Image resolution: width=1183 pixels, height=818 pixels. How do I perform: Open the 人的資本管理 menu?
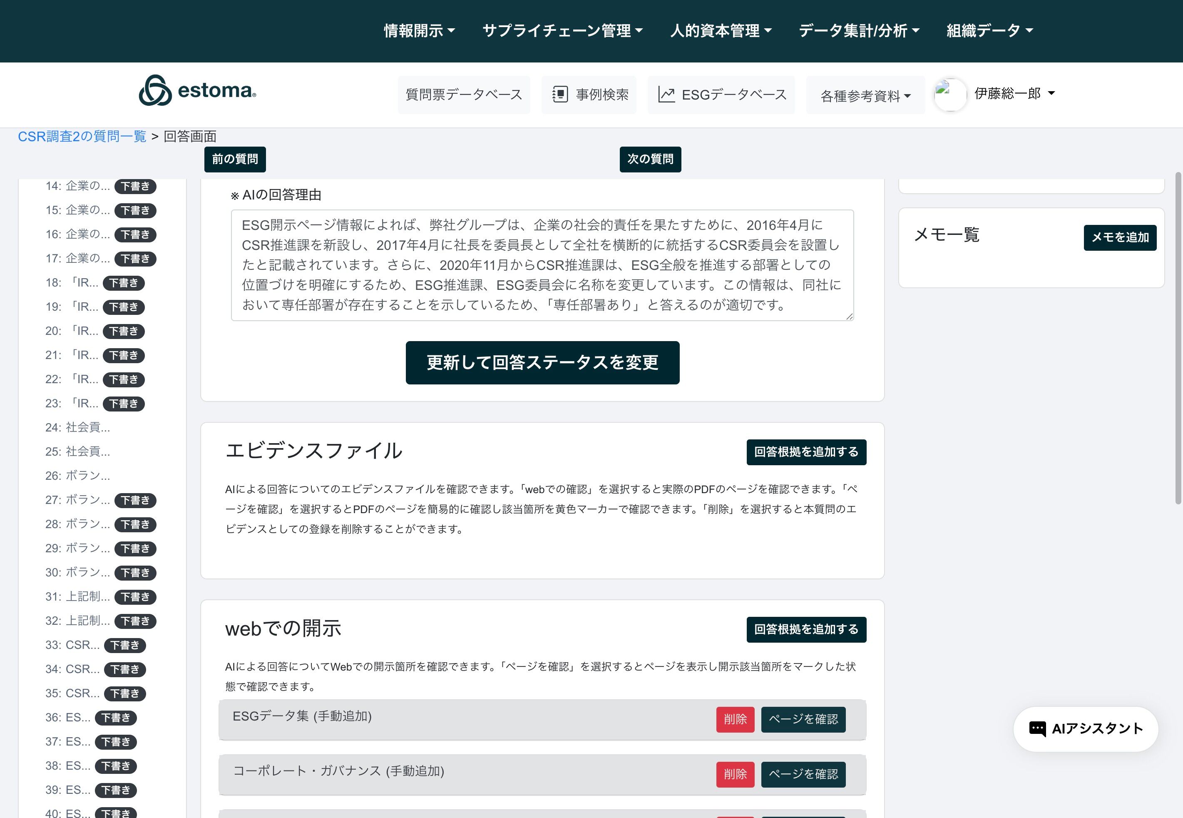[721, 31]
